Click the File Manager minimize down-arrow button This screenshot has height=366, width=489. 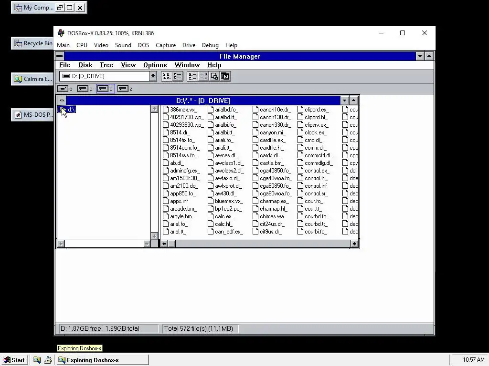420,56
